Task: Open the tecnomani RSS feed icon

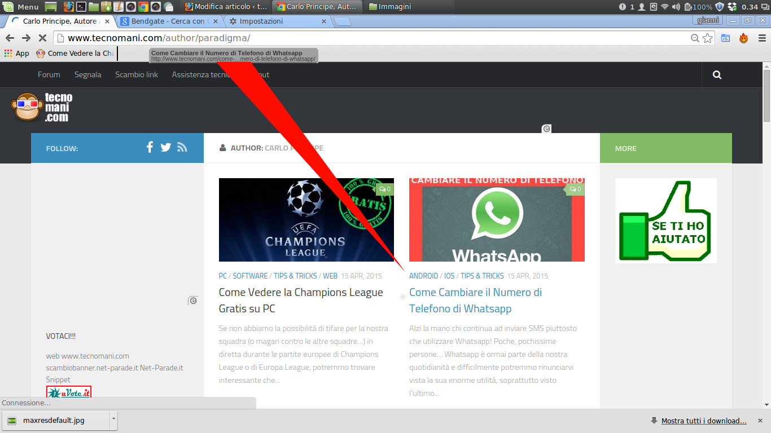Action: (182, 147)
